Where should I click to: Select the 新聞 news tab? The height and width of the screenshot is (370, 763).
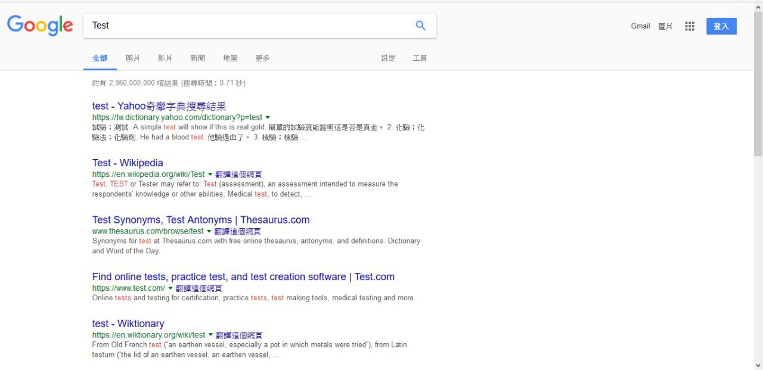[x=197, y=58]
